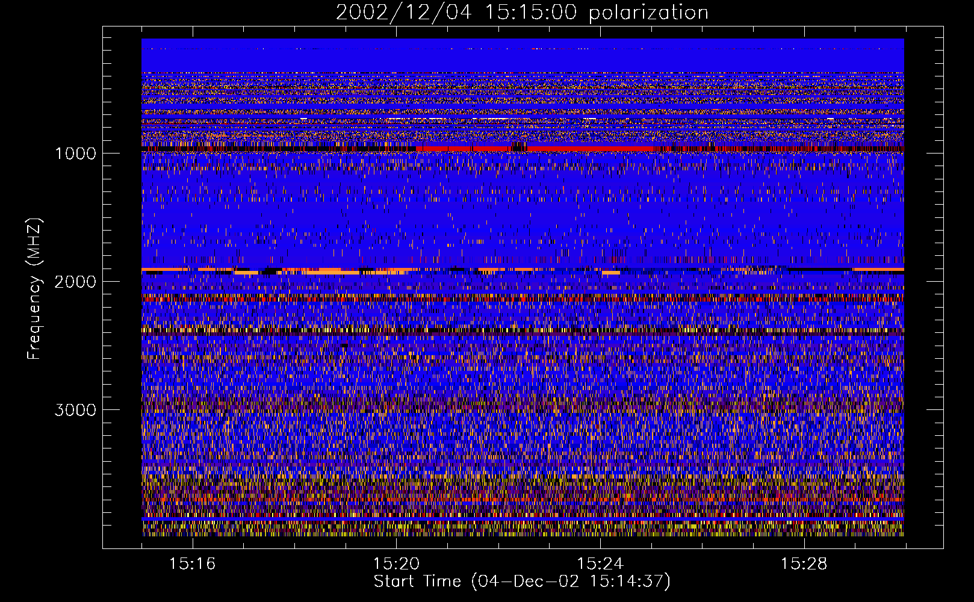
Task: Select the 3000 frequency axis label
Action: 75,410
